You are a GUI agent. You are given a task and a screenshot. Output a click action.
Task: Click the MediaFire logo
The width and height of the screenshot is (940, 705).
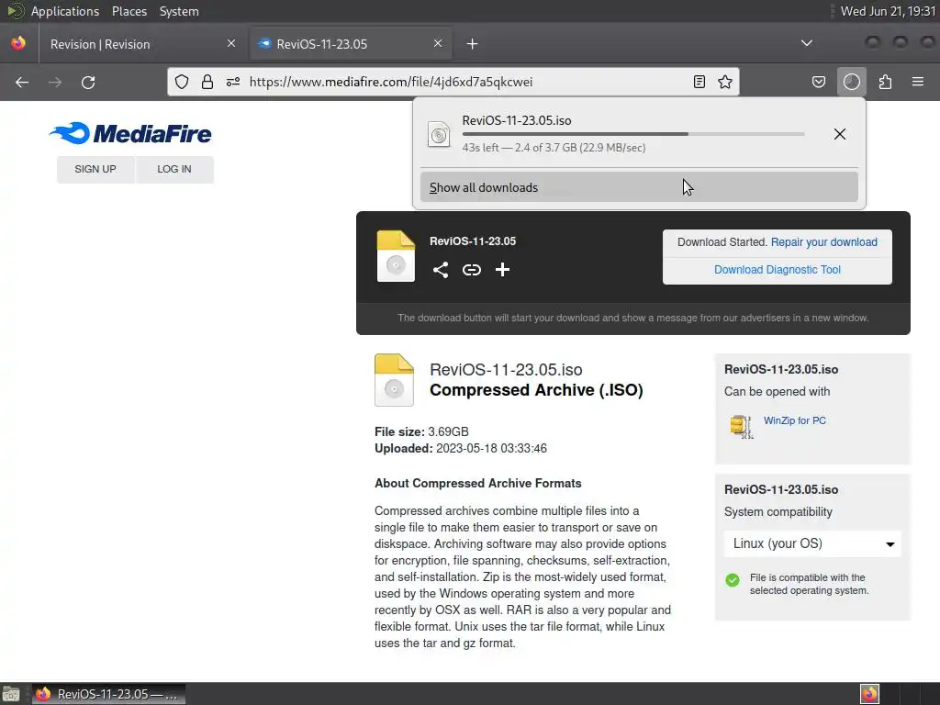click(x=130, y=134)
